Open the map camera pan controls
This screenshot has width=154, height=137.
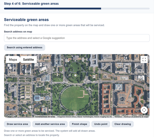click(x=144, y=110)
